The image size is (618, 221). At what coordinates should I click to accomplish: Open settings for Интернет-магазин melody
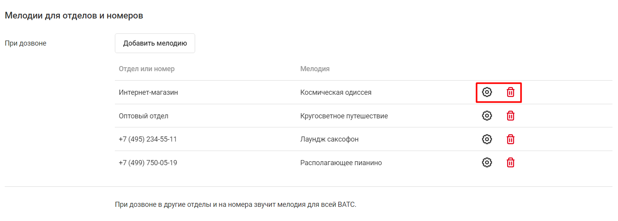487,92
